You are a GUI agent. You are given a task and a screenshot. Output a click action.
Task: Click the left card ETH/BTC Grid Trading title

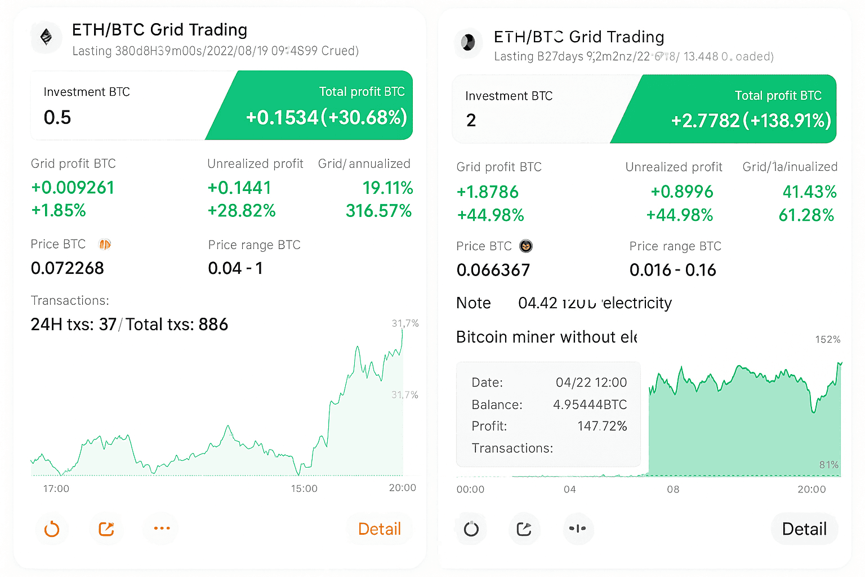pyautogui.click(x=160, y=29)
